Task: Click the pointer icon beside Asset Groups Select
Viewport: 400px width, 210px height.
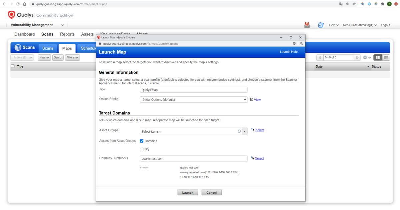Action: (253, 130)
